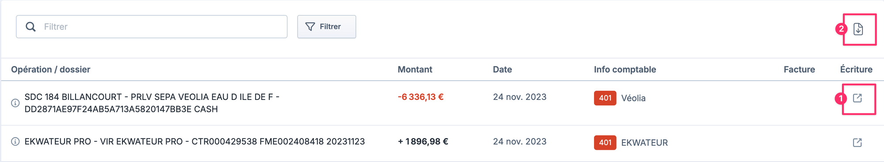
Task: Select the SDC 184 BILLANCOURT operation text
Action: click(x=152, y=103)
